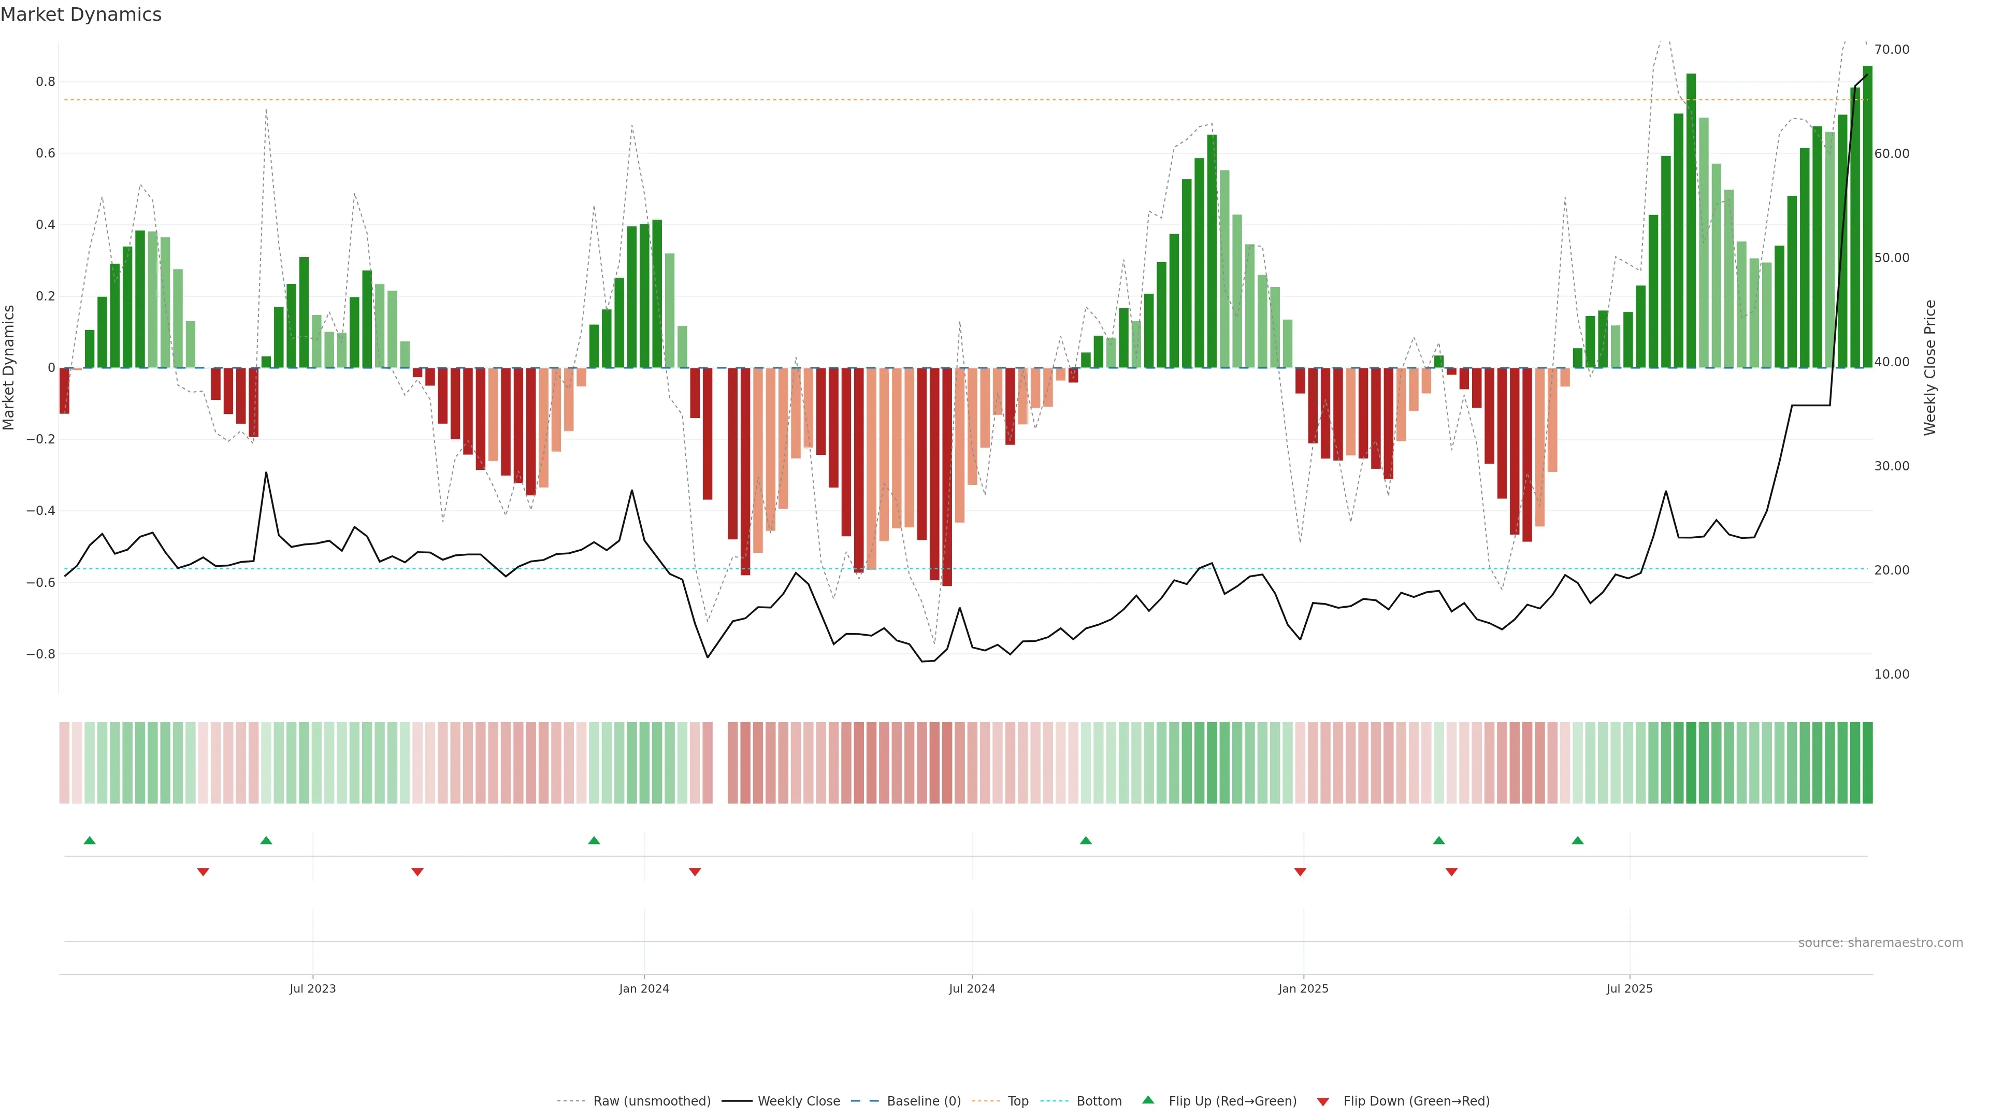Click the Weekly Close Price axis title

point(1930,368)
